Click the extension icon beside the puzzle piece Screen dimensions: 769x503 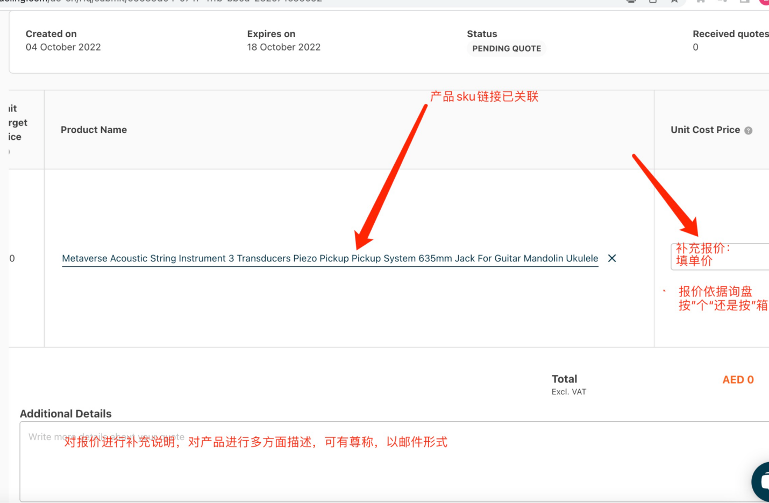[723, 2]
